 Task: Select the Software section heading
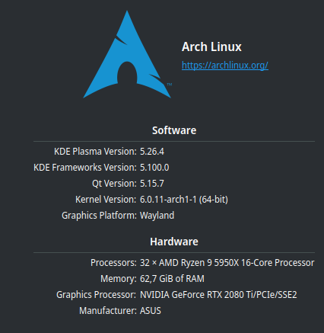(174, 130)
